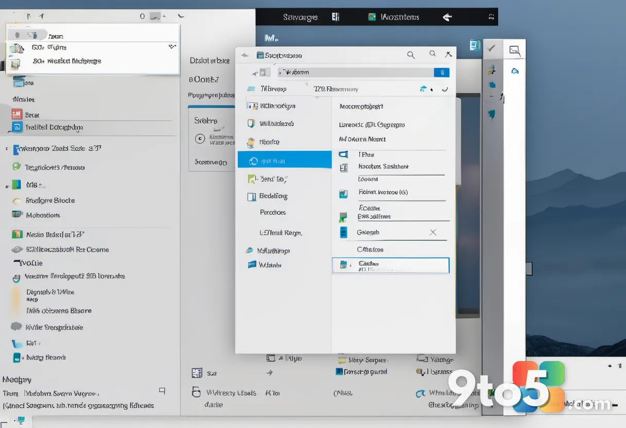Click the user avatar icon in the dialog sidebar
This screenshot has height=428, width=626.
[251, 142]
